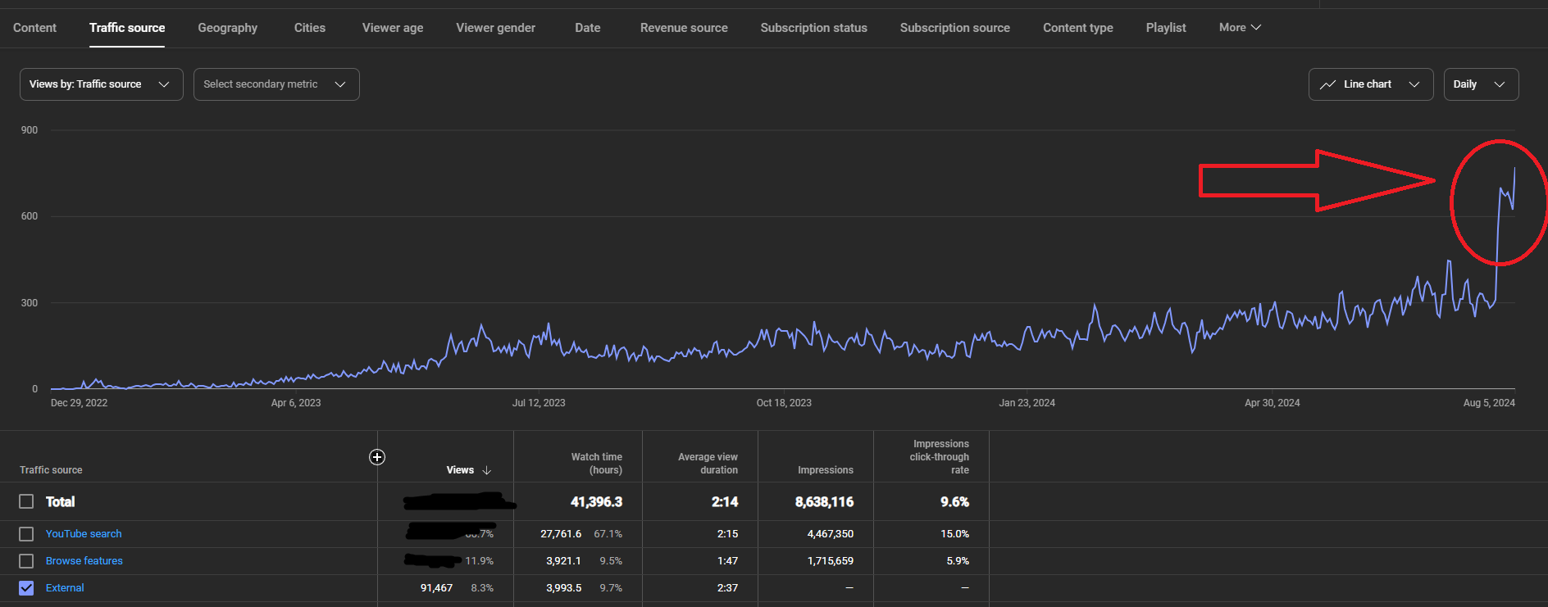Open the More tabs chevron
Image resolution: width=1548 pixels, height=607 pixels.
click(x=1256, y=27)
